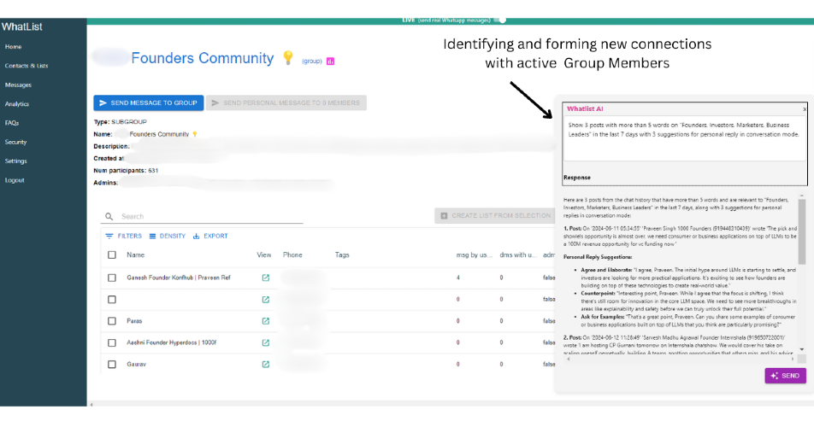Click the lightbulb icon beside Founders Community
This screenshot has height=427, width=814.
(288, 57)
